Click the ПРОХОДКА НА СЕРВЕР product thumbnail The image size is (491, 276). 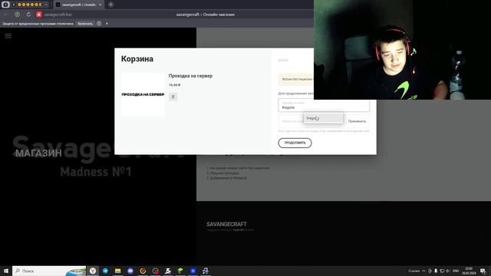pyautogui.click(x=143, y=94)
